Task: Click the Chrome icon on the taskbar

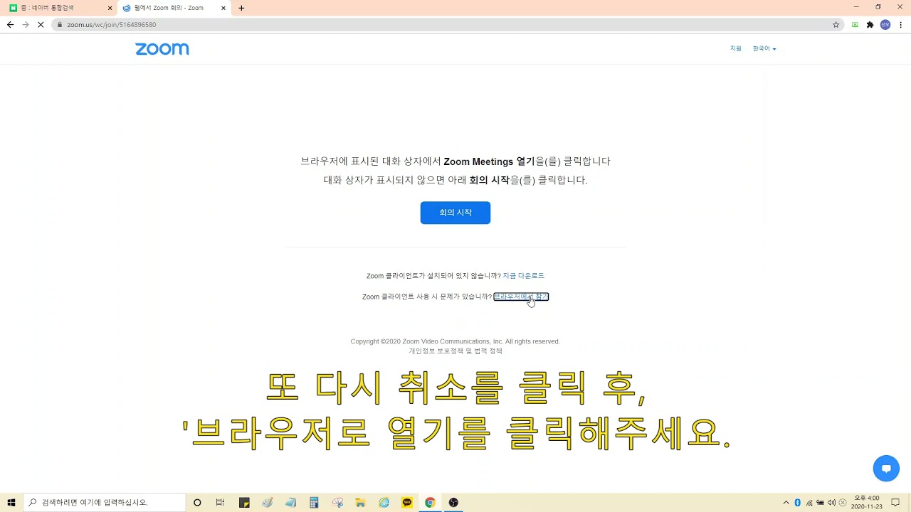Action: tap(430, 503)
